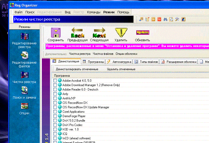This screenshot has height=143, width=209.
Task: Switch to the Типы файлов tab
Action: pyautogui.click(x=146, y=62)
